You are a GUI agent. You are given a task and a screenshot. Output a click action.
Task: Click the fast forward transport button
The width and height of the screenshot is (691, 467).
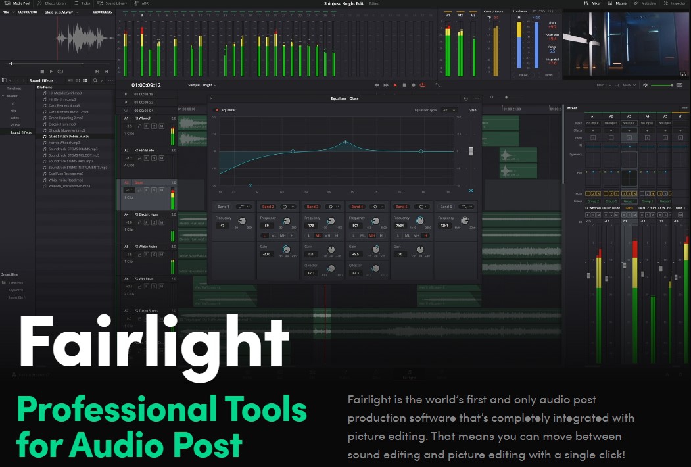(x=386, y=85)
